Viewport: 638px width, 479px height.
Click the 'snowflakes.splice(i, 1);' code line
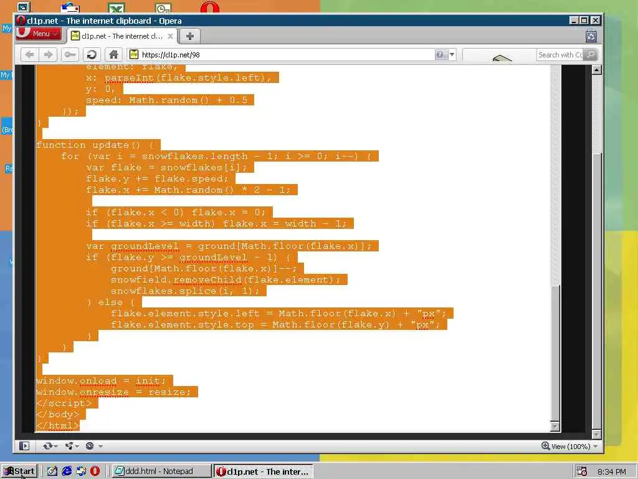185,291
